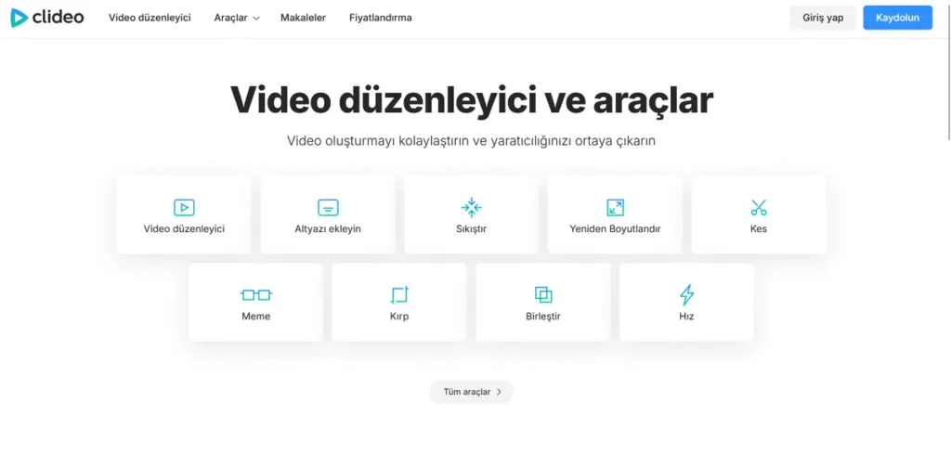Choose the Sıkıştır compress arrows icon
Screen dimensions: 951x454
(471, 208)
